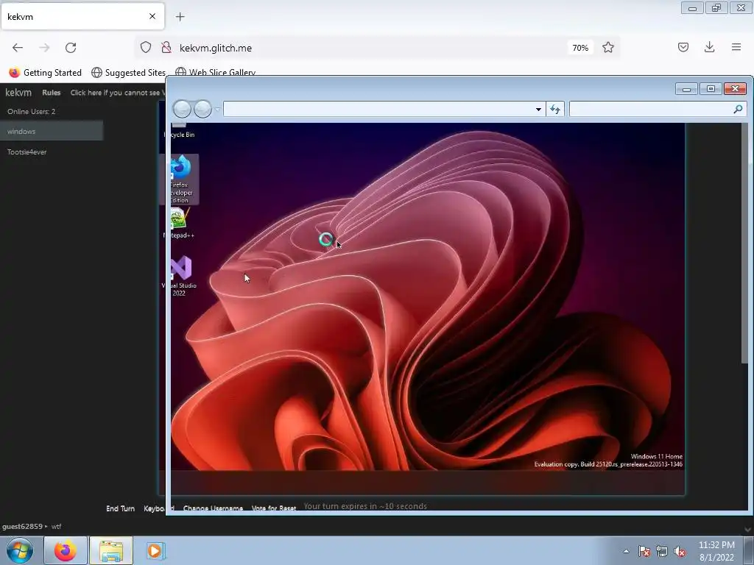Click Windows Media Player taskbar icon
The image size is (754, 565).
coord(155,550)
